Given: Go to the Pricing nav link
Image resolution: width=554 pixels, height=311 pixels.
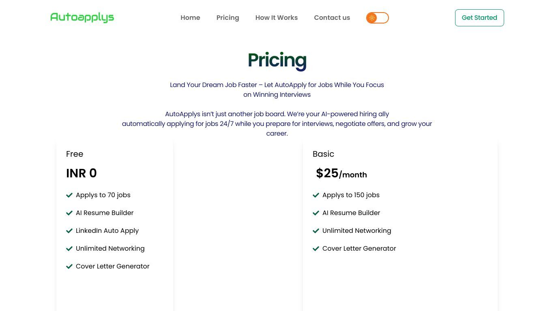Looking at the screenshot, I should coord(228,18).
